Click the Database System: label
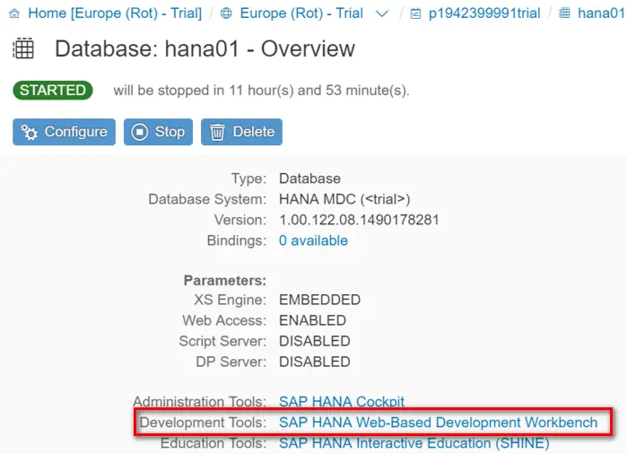627x454 pixels. (x=207, y=199)
